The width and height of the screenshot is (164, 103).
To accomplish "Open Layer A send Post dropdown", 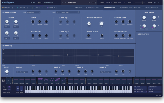I will pos(7,27).
